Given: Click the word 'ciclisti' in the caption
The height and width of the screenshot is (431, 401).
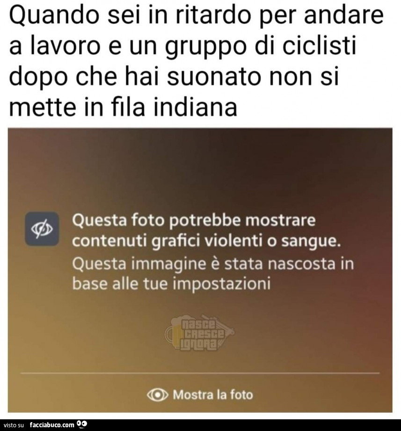Looking at the screenshot, I should click(320, 46).
